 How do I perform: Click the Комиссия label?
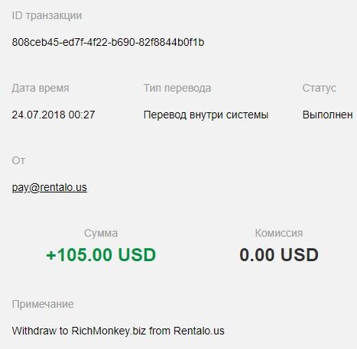(x=279, y=233)
